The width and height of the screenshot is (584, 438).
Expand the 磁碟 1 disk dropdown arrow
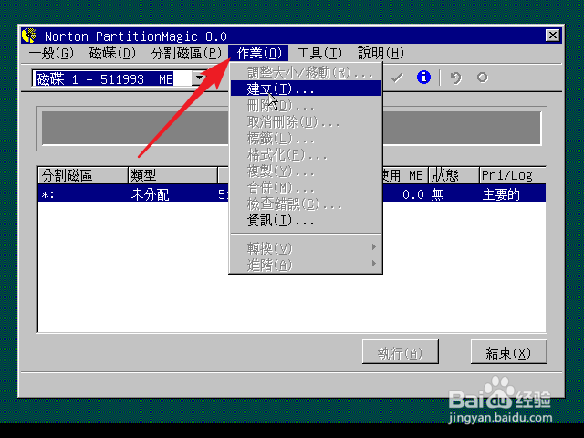[199, 78]
